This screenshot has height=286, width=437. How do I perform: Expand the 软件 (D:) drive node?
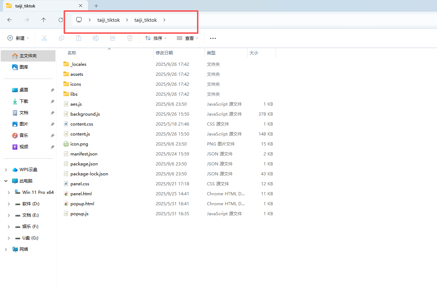pyautogui.click(x=9, y=204)
